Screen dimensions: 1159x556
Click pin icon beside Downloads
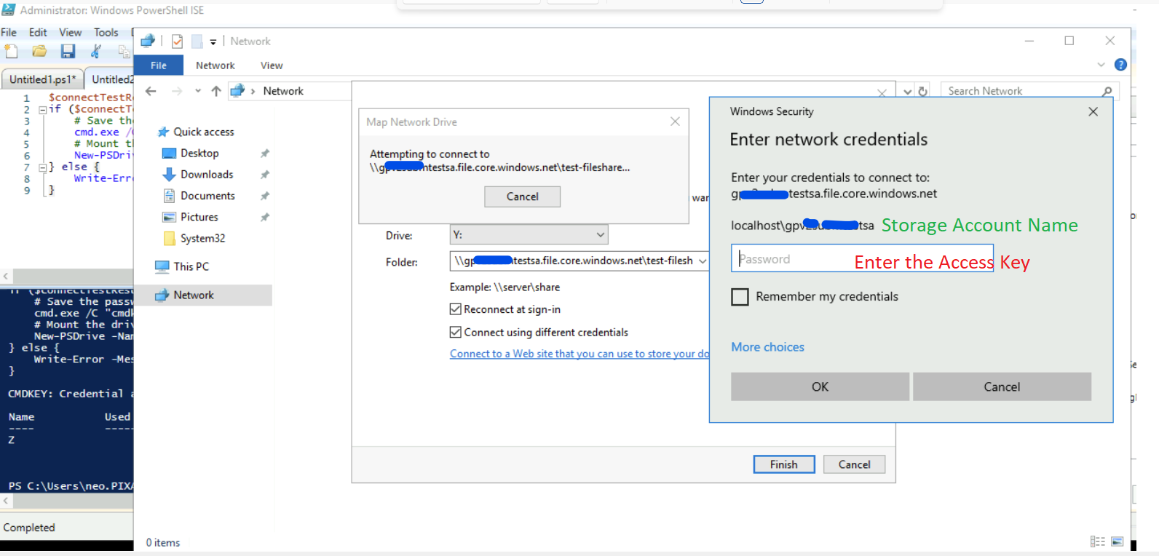(265, 174)
